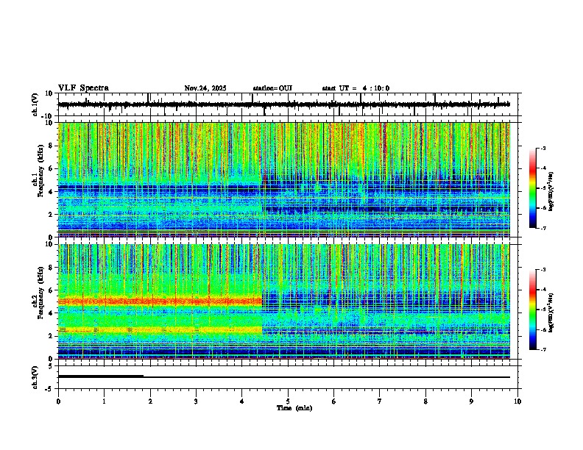Click the "VLF Spectra" title text
The height and width of the screenshot is (450, 583).
coord(83,88)
